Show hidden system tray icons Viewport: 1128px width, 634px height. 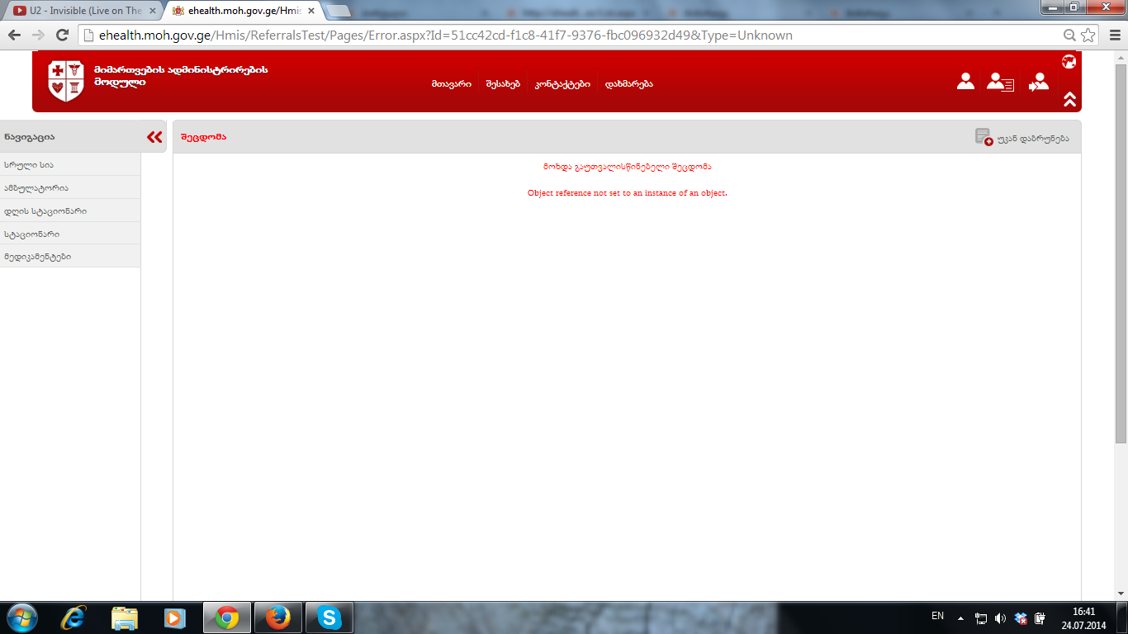[960, 617]
